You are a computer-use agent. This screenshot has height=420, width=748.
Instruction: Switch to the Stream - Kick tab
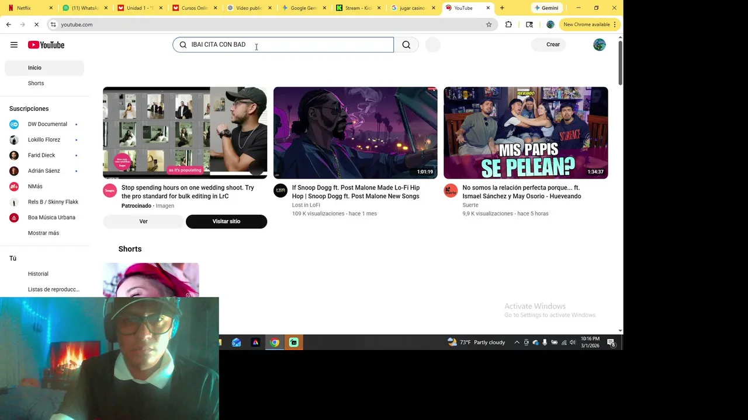point(358,8)
